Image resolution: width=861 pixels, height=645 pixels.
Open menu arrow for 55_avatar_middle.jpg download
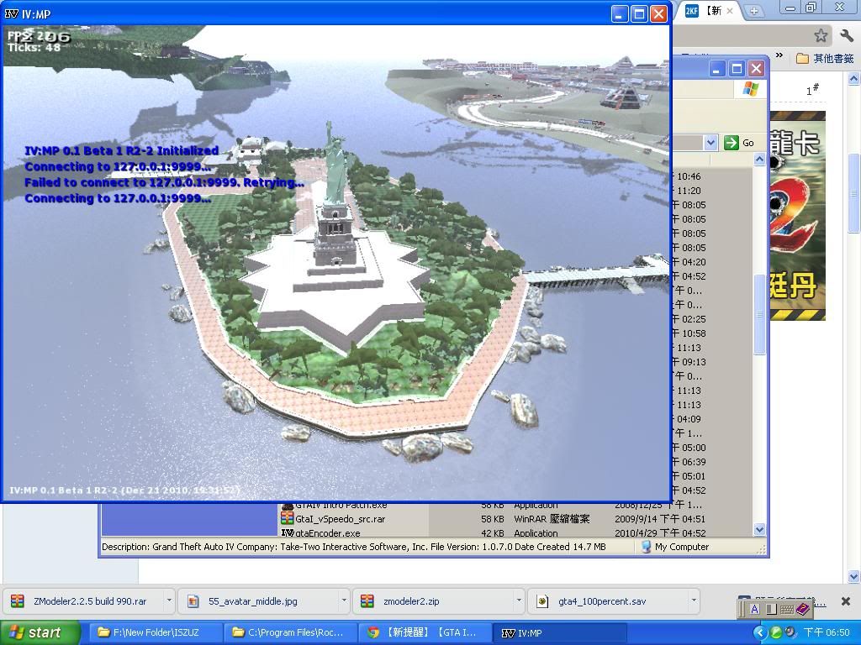point(344,601)
